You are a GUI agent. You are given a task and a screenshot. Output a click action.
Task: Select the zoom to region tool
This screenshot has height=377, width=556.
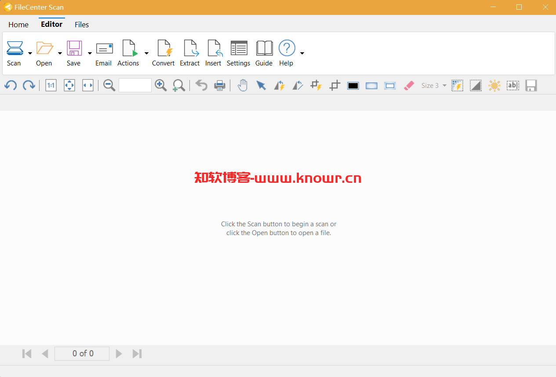179,85
